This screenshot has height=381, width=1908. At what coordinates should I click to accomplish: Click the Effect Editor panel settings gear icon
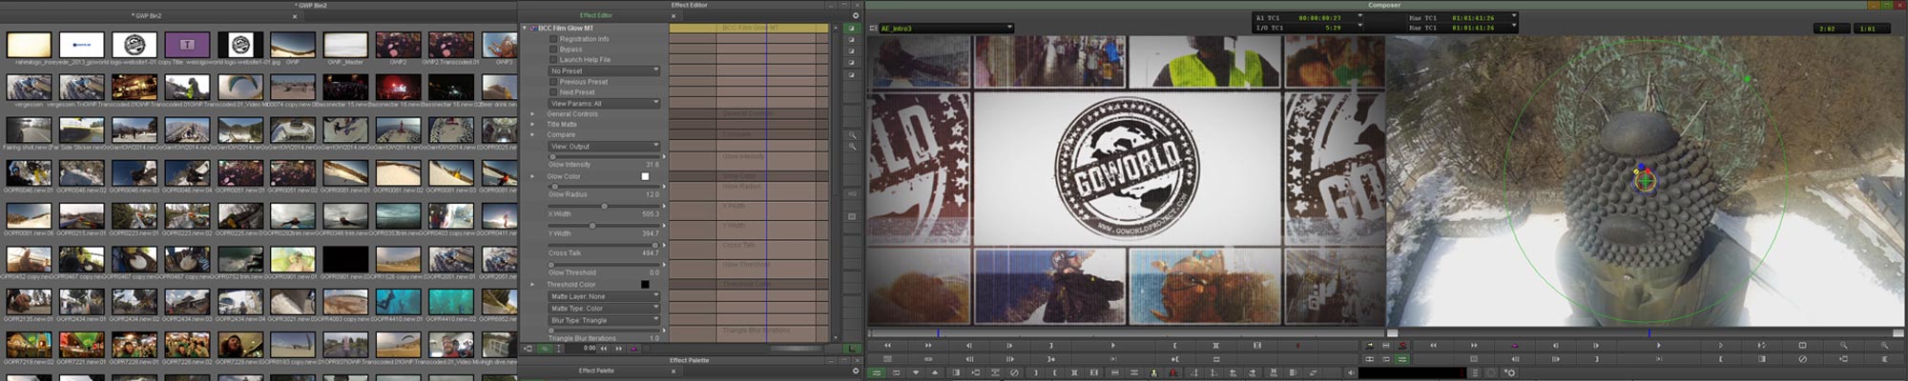pos(855,15)
